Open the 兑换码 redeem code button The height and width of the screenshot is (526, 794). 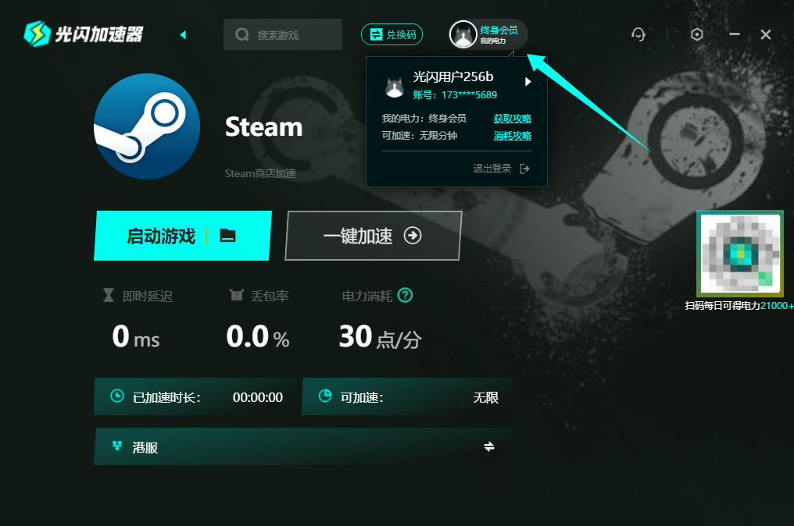tap(392, 34)
